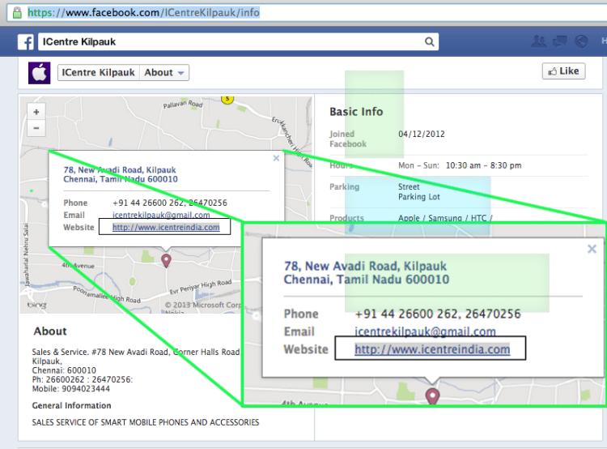This screenshot has width=607, height=449.
Task: Click the 'Parking Lot' text
Action: (x=419, y=197)
